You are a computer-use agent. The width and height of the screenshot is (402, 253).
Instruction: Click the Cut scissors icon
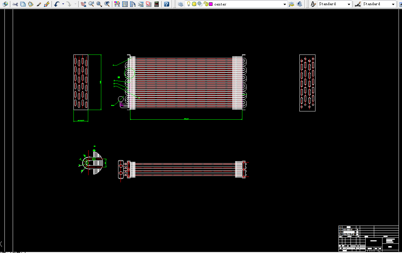(15, 4)
